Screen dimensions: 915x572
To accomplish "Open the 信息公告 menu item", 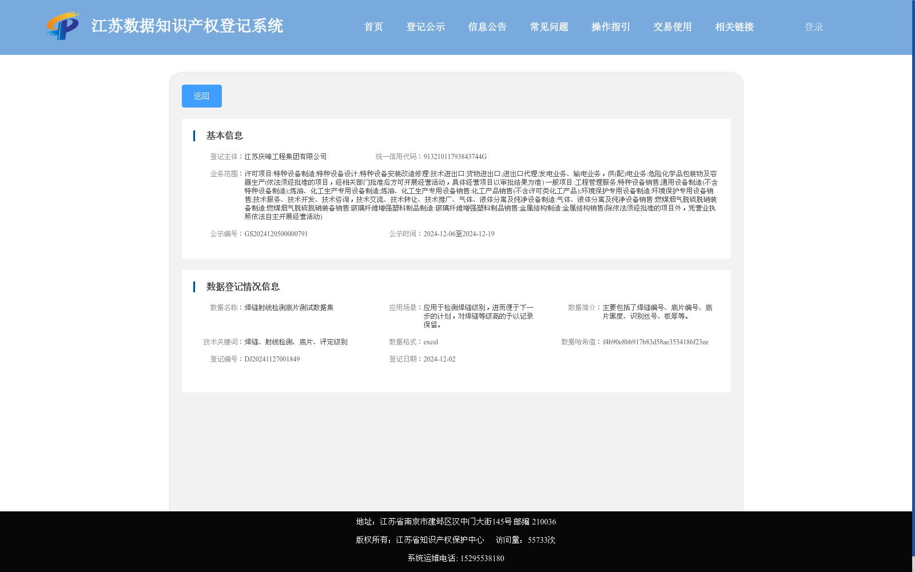I will (487, 27).
